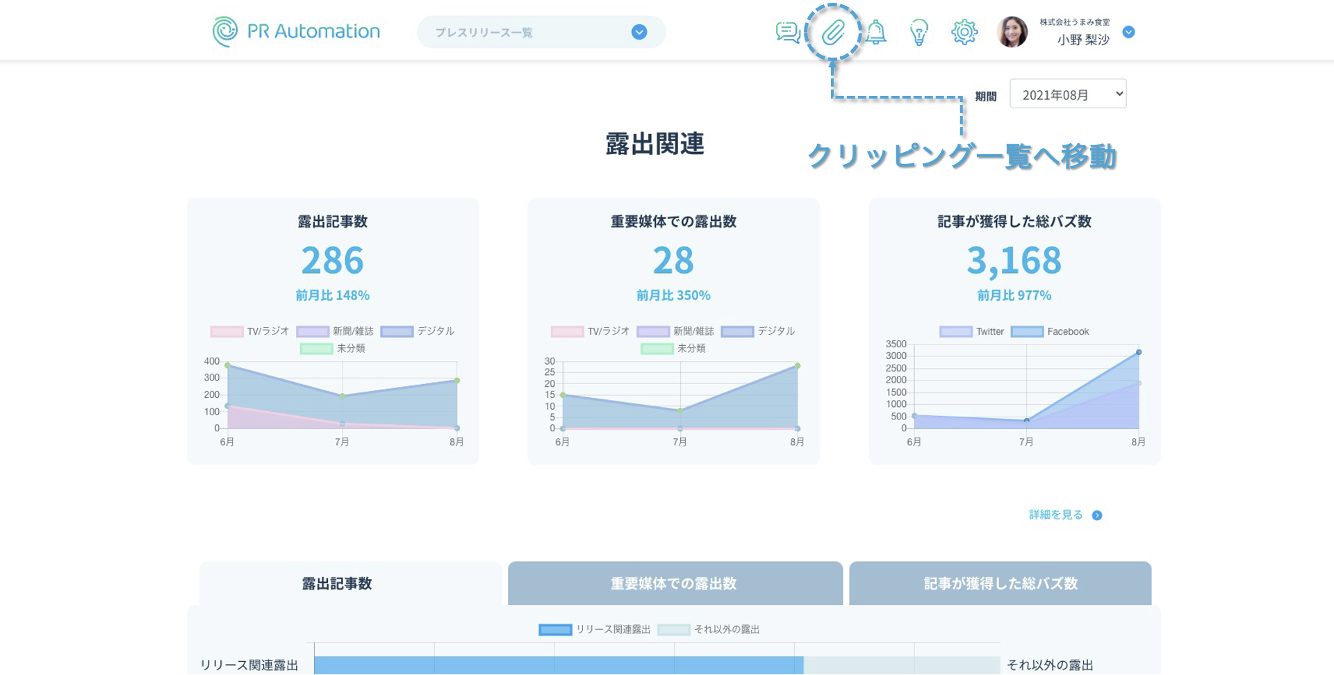Select the 露出記事数 tab
Image resolution: width=1334 pixels, height=675 pixels.
pos(337,583)
